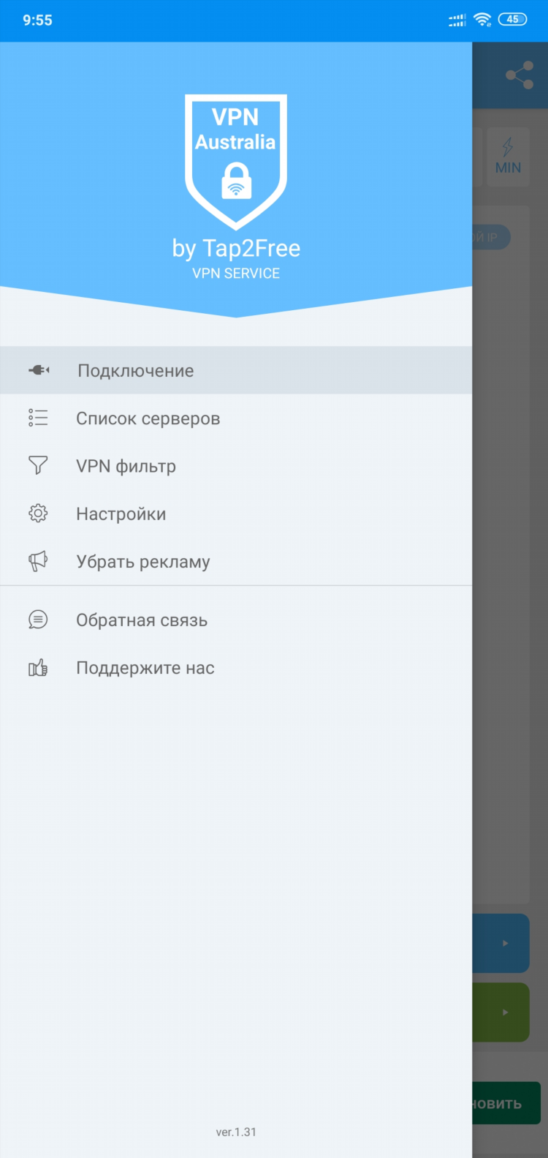Click the plug icon beside Подключение

(39, 370)
